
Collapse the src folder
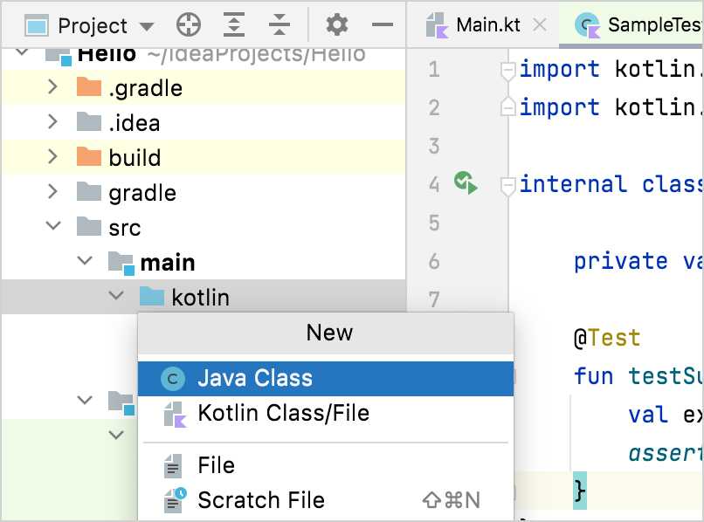(53, 227)
